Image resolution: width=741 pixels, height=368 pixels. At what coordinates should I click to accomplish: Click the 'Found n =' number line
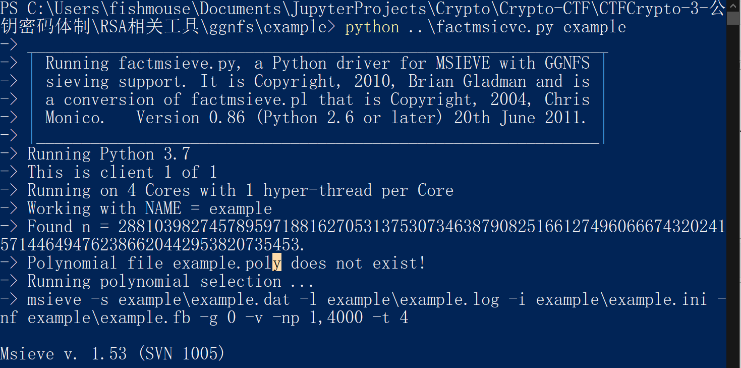(363, 236)
